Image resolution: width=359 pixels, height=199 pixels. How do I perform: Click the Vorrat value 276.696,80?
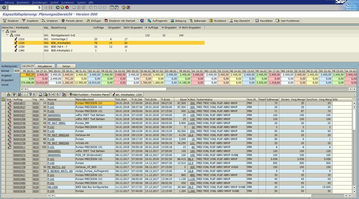tap(28, 83)
